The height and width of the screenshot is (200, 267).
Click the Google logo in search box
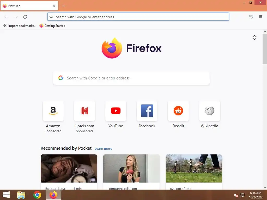pyautogui.click(x=61, y=78)
